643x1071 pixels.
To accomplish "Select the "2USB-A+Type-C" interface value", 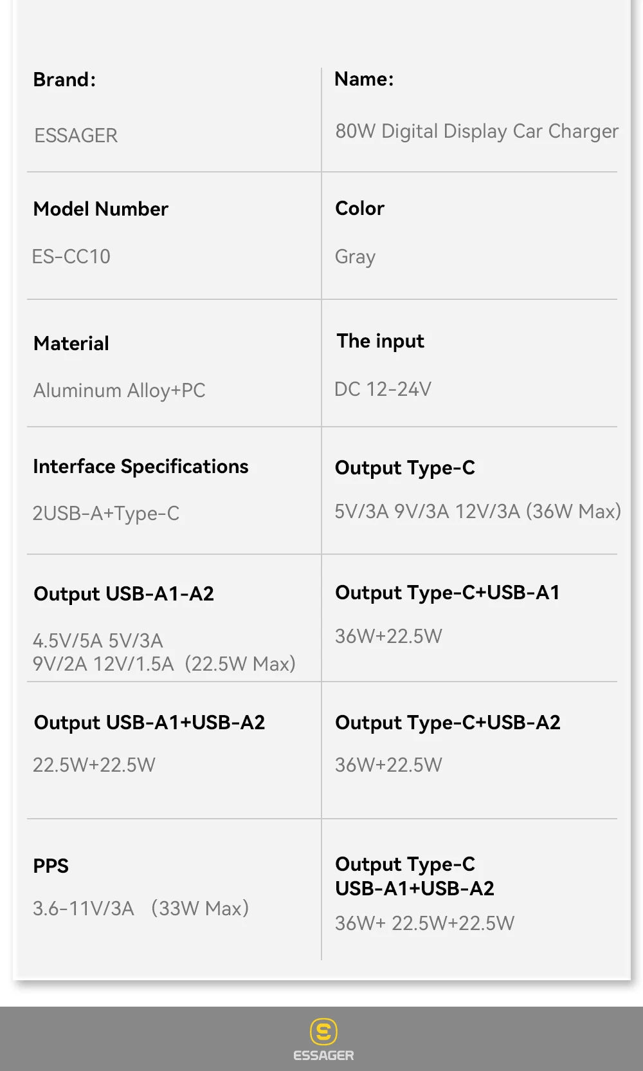I will [x=106, y=514].
